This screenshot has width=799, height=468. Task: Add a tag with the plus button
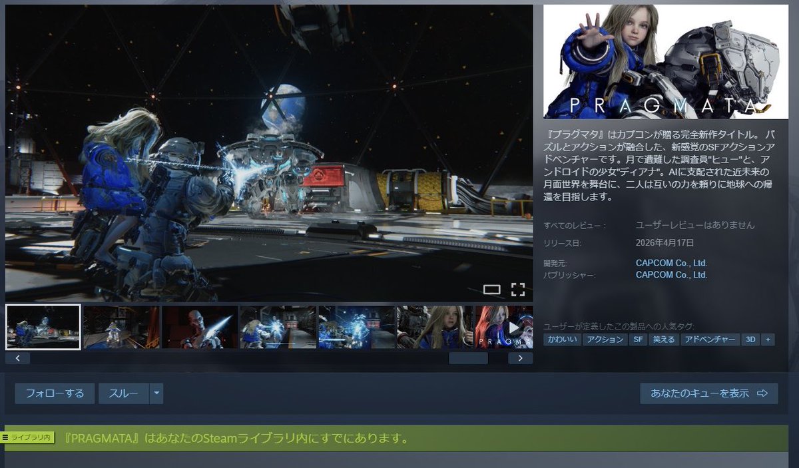768,340
